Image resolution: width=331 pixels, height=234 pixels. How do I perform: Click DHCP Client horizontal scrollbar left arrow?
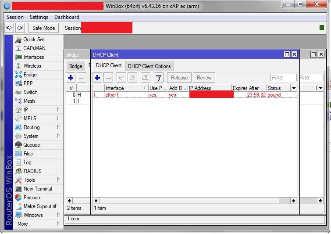pyautogui.click(x=96, y=201)
